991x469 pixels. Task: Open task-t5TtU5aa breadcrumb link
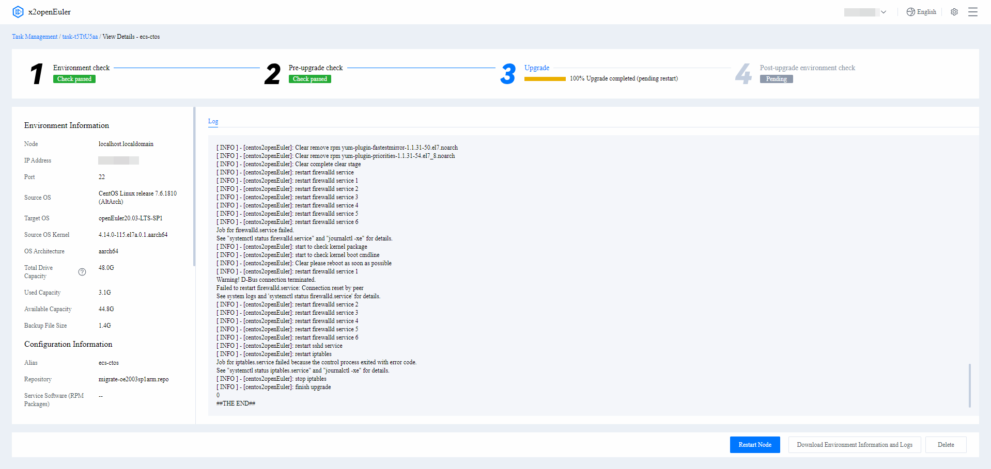click(x=80, y=37)
